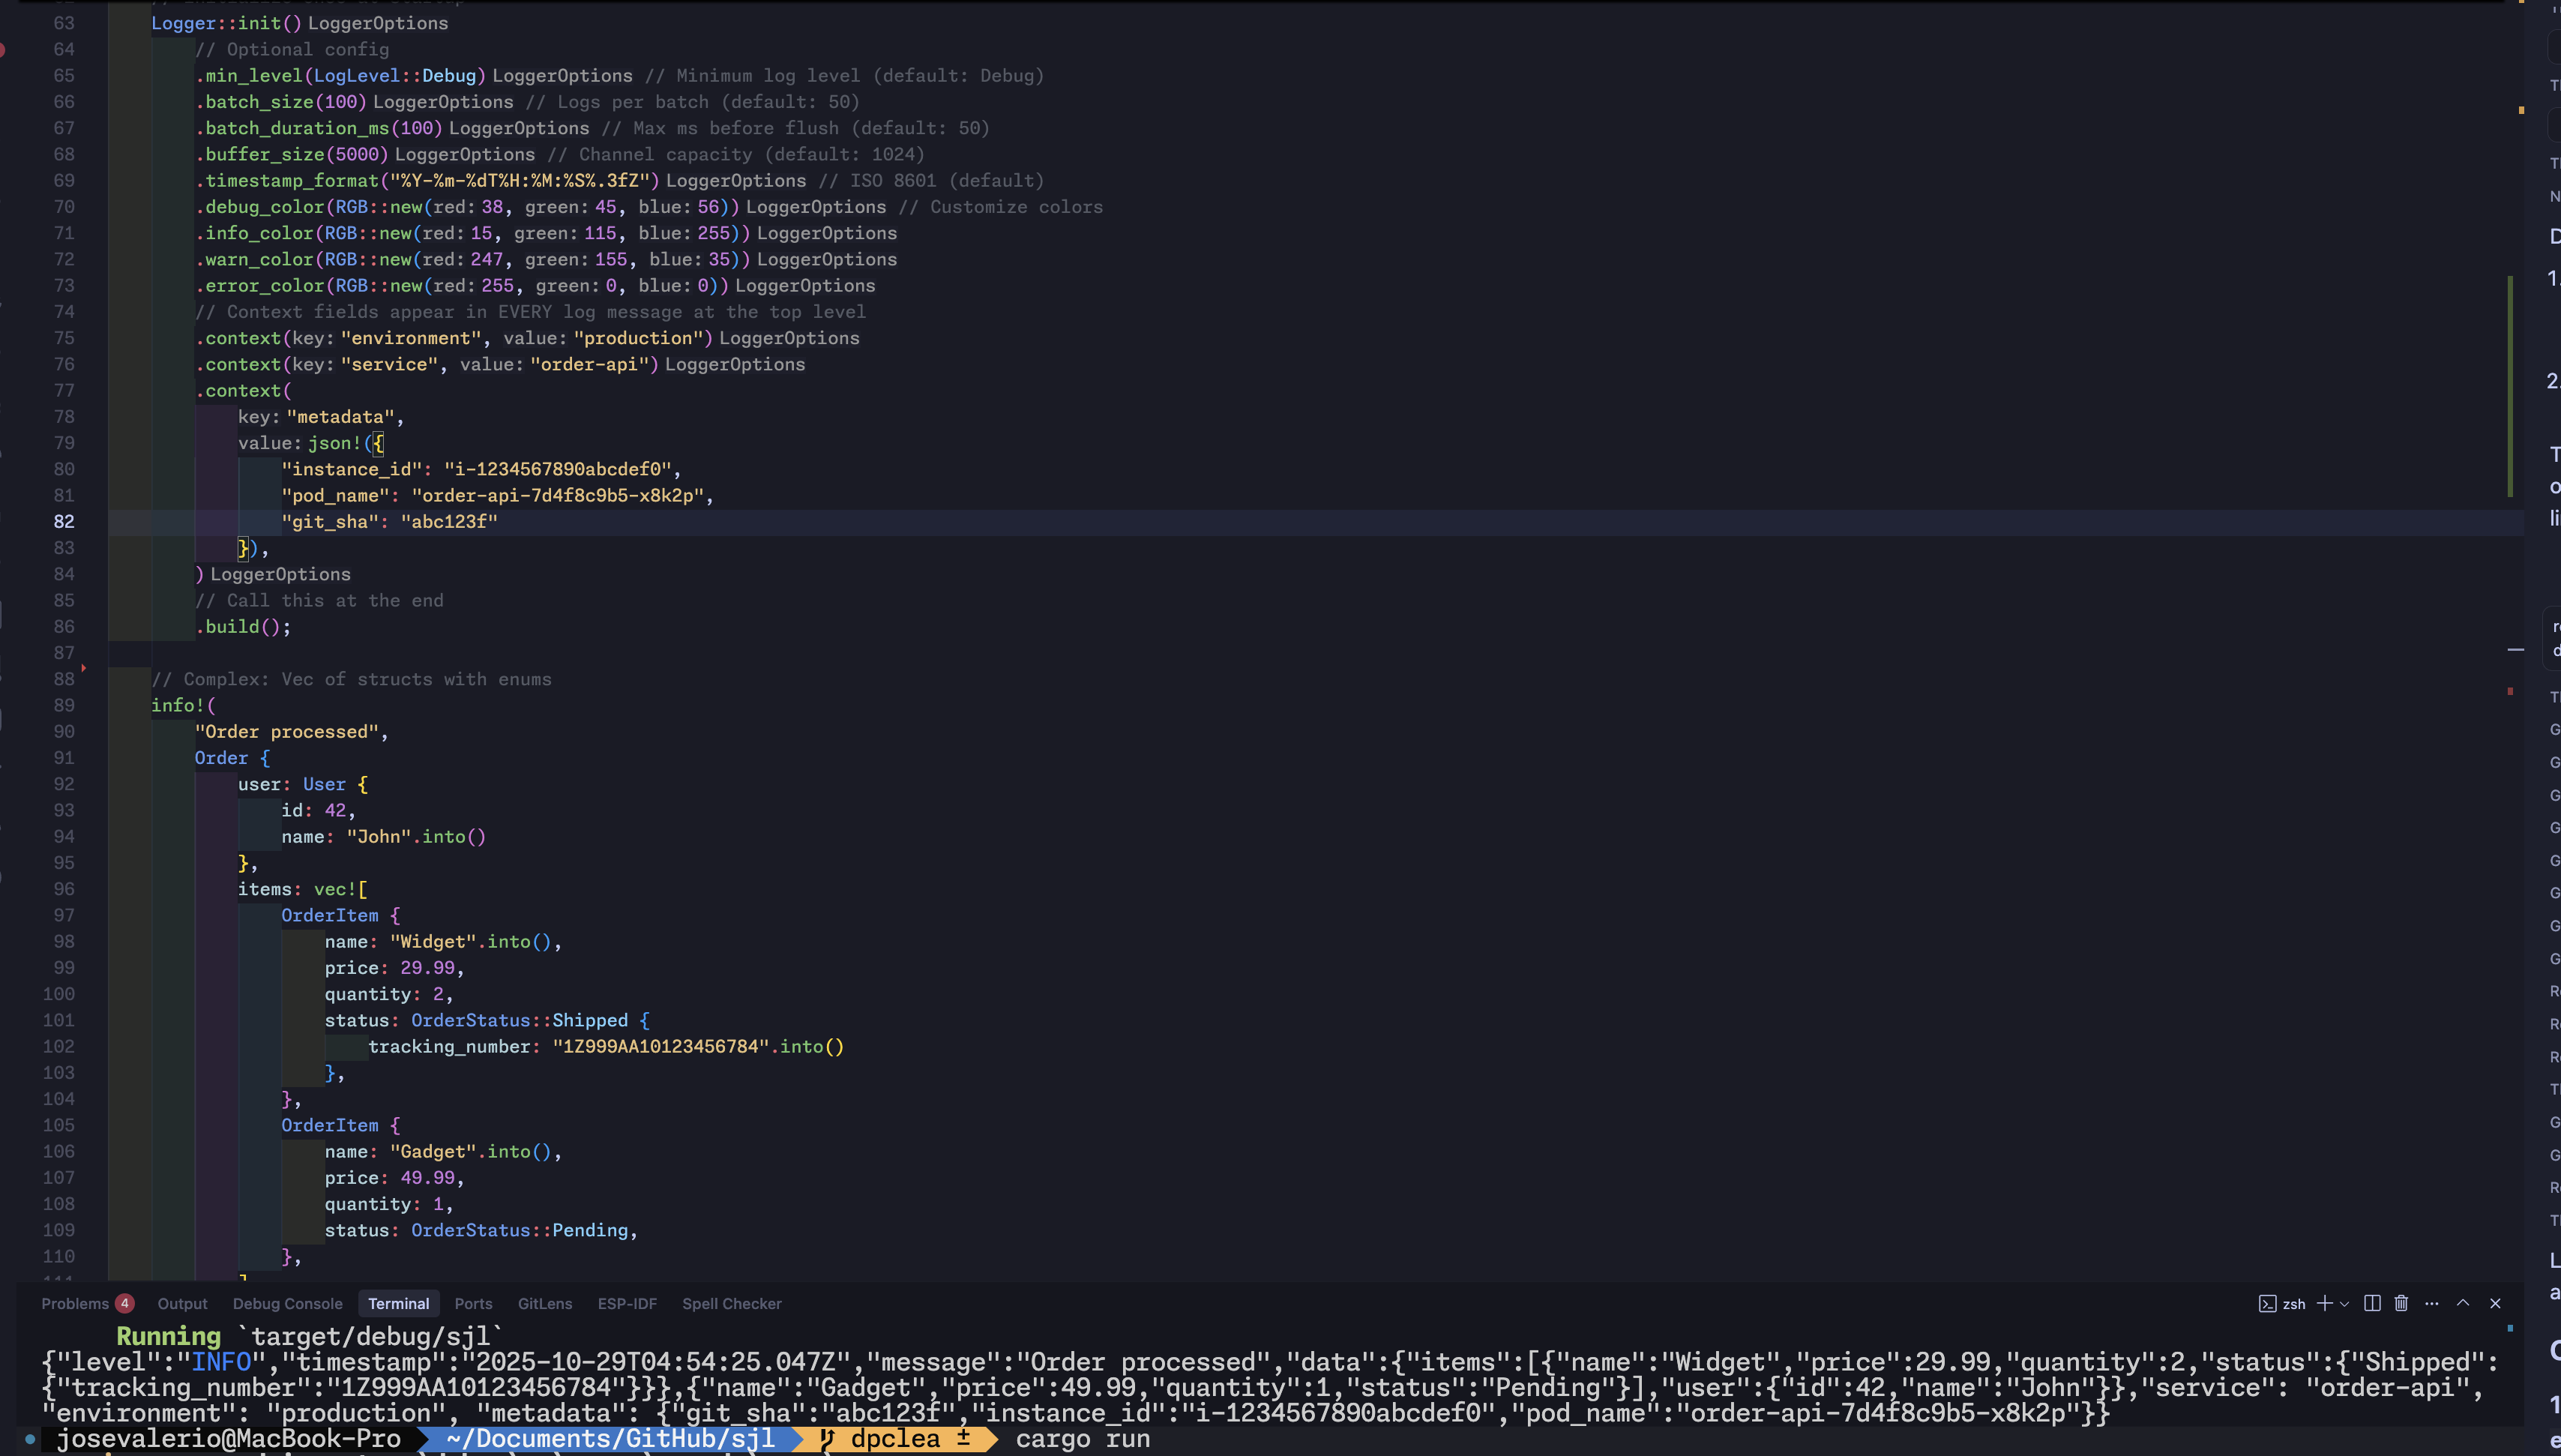Switch to the Debug Console tab
The height and width of the screenshot is (1456, 2561).
(x=287, y=1303)
